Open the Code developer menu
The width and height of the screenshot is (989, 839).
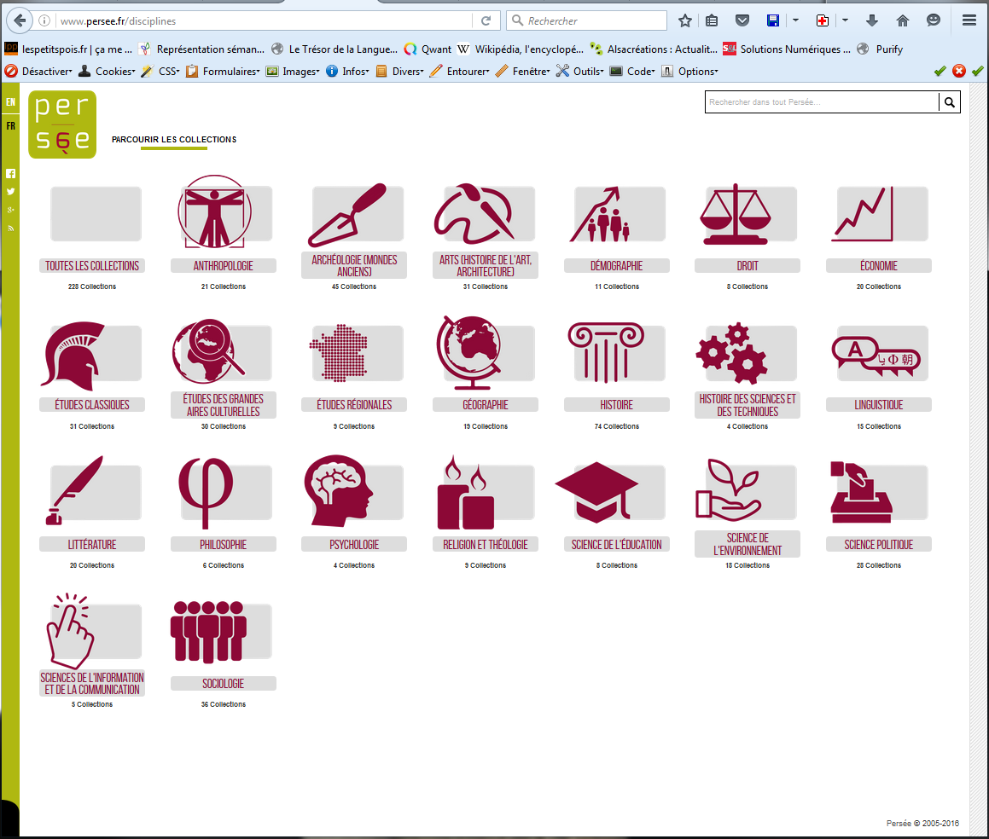(632, 72)
